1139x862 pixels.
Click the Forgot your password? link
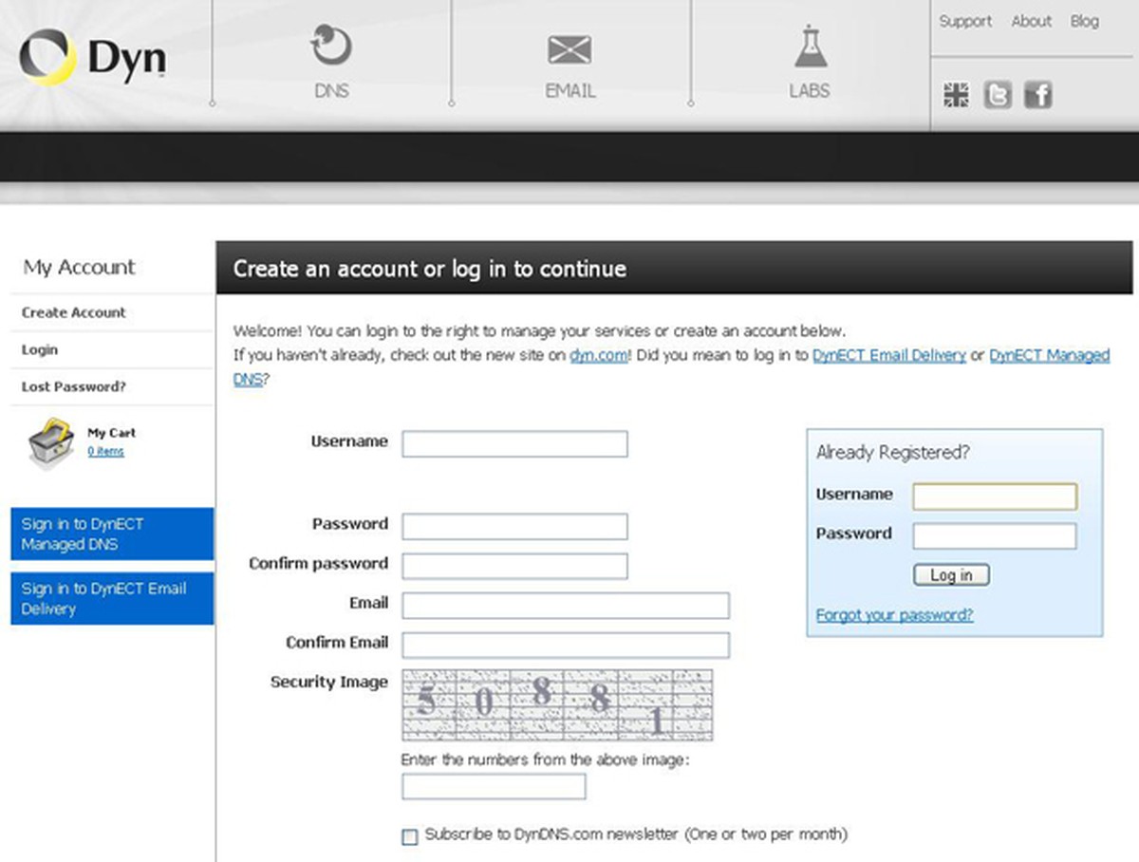click(894, 615)
